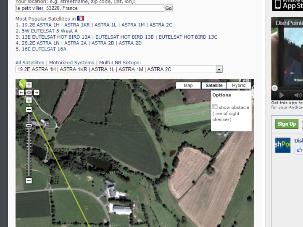Click the green Sign Up button

pyautogui.click(x=287, y=124)
